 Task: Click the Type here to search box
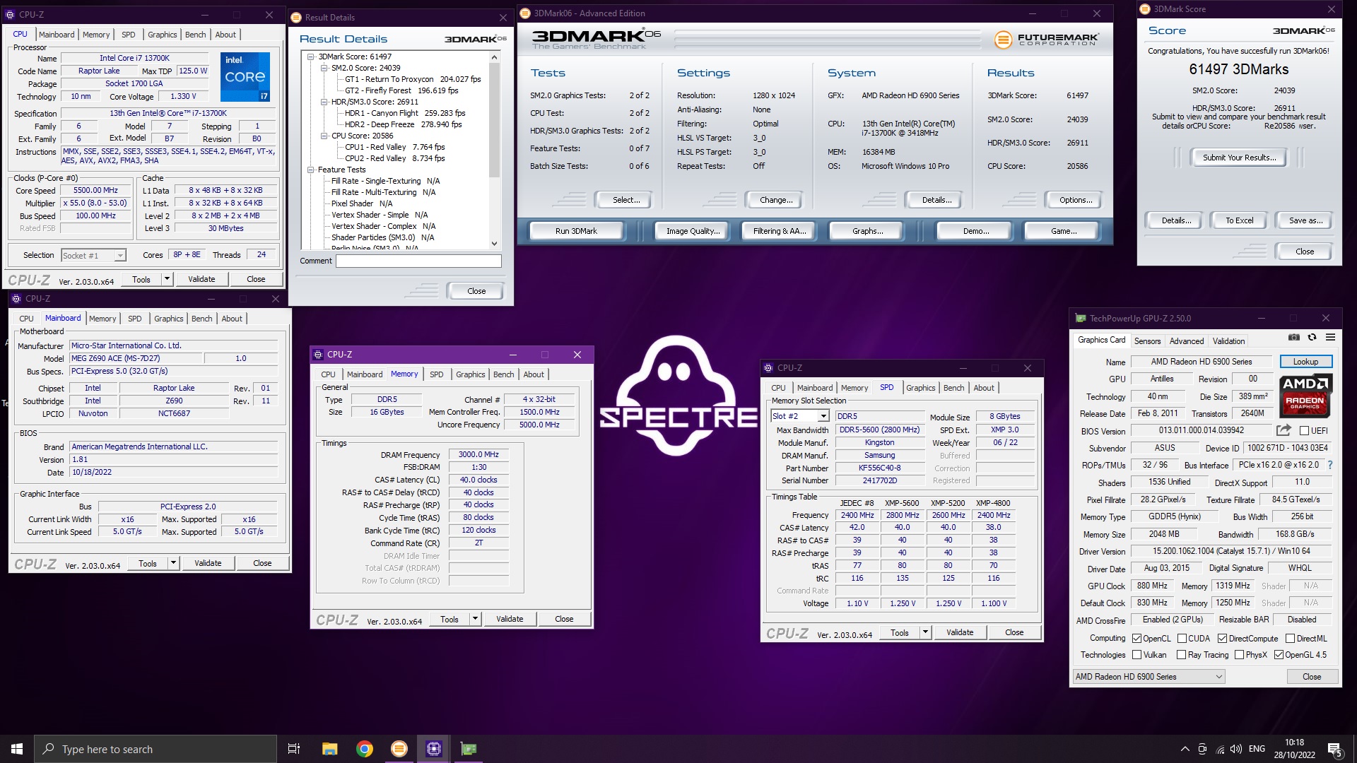(x=154, y=749)
